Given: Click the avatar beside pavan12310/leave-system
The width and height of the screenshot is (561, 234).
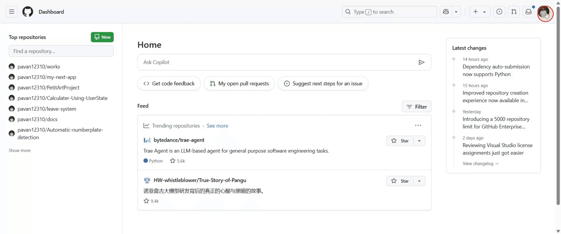Looking at the screenshot, I should pos(12,109).
